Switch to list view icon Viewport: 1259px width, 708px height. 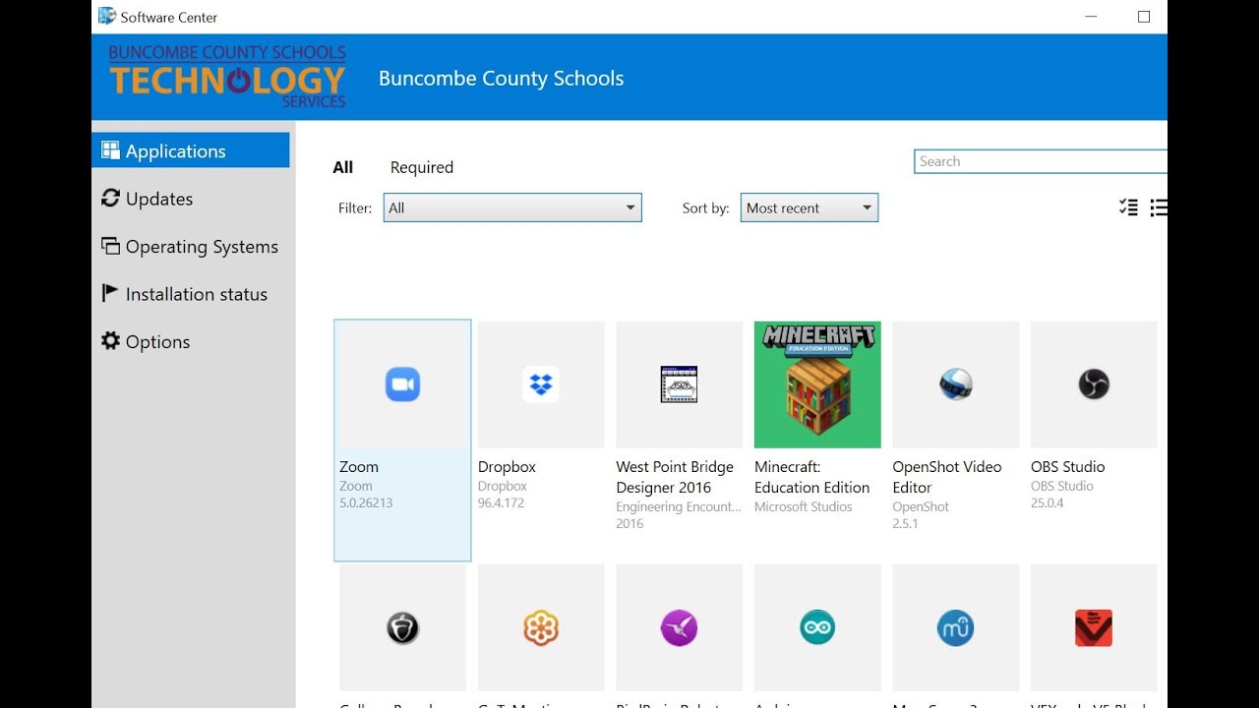click(x=1159, y=207)
